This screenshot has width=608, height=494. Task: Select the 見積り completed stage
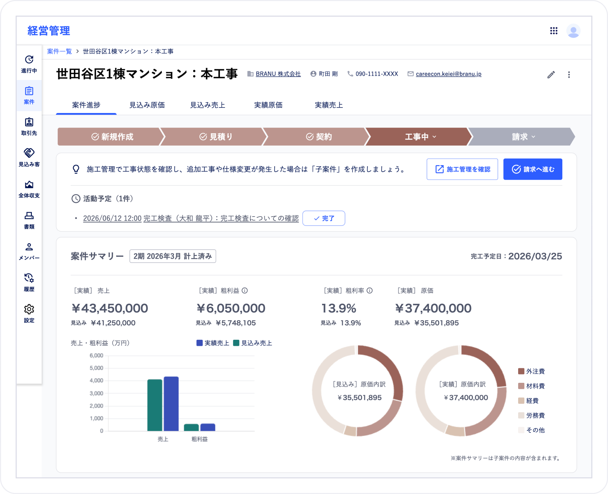216,137
